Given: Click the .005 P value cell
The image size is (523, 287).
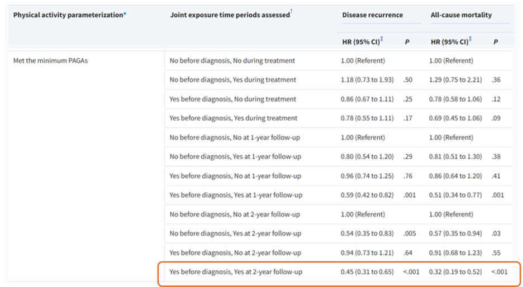Looking at the screenshot, I should point(409,233).
